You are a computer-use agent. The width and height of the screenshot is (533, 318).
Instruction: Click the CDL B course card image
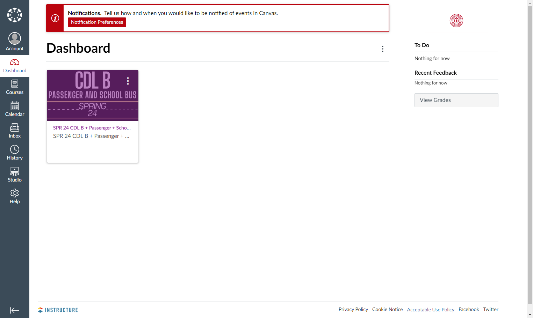pos(93,95)
